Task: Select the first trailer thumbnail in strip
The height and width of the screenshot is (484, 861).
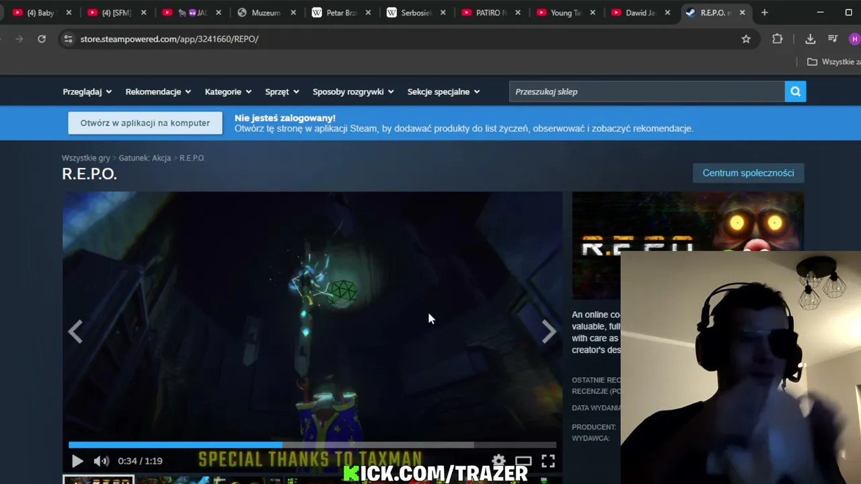Action: coord(98,479)
